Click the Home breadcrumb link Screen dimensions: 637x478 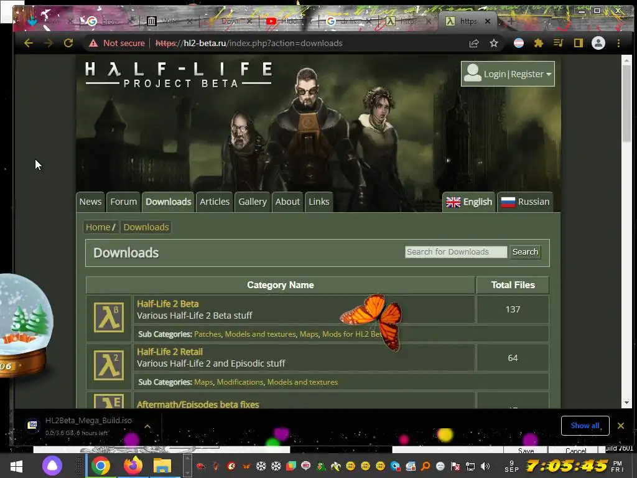[98, 227]
